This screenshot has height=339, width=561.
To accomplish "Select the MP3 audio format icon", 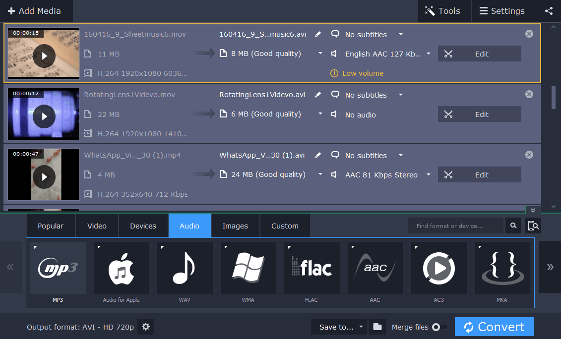I will [58, 268].
